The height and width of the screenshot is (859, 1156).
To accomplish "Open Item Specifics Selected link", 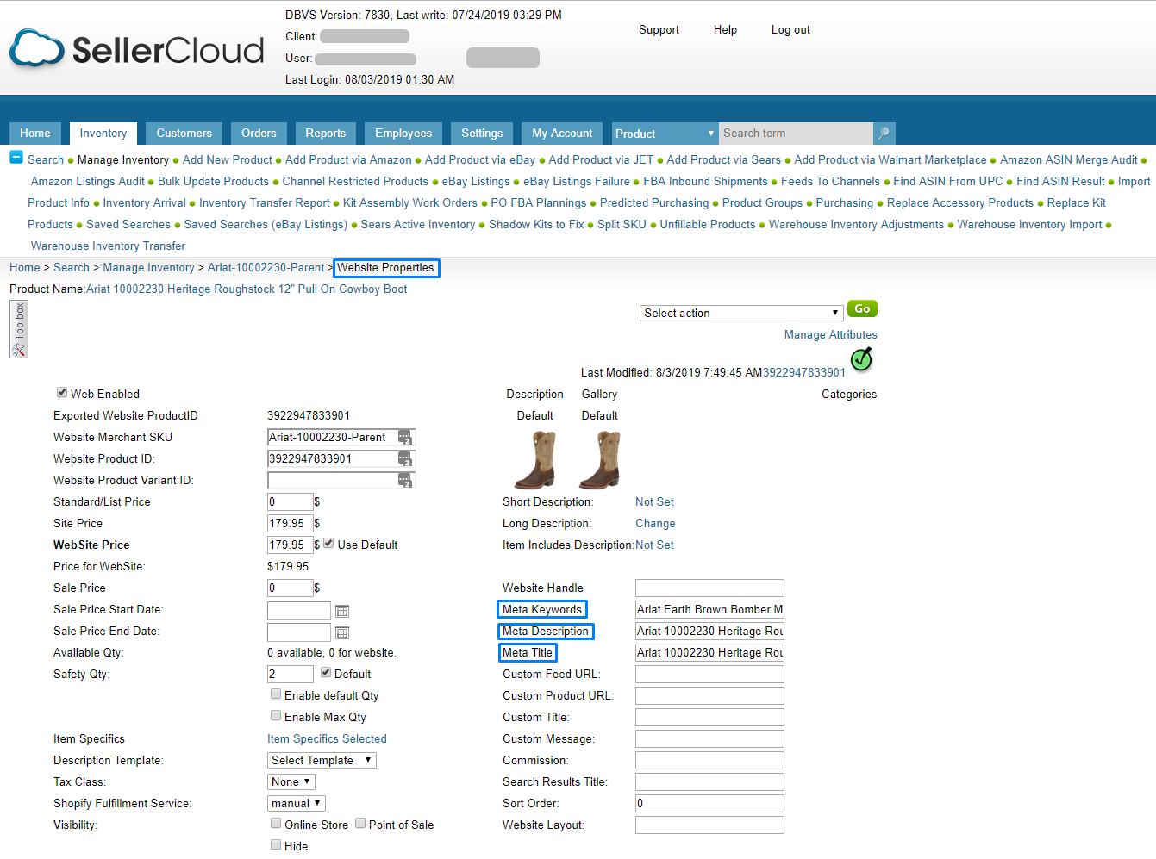I will (327, 738).
